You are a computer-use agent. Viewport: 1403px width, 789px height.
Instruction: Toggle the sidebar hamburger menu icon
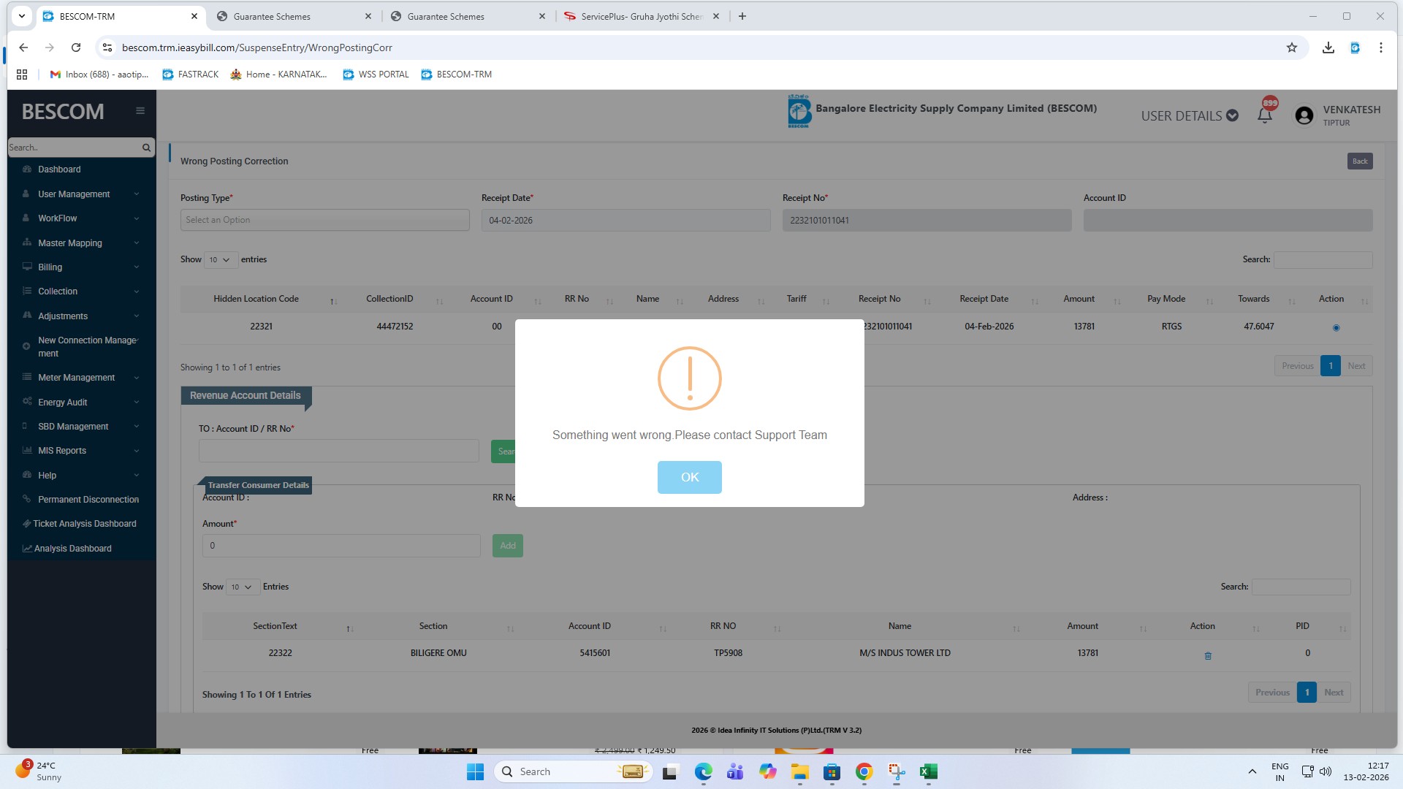coord(140,111)
